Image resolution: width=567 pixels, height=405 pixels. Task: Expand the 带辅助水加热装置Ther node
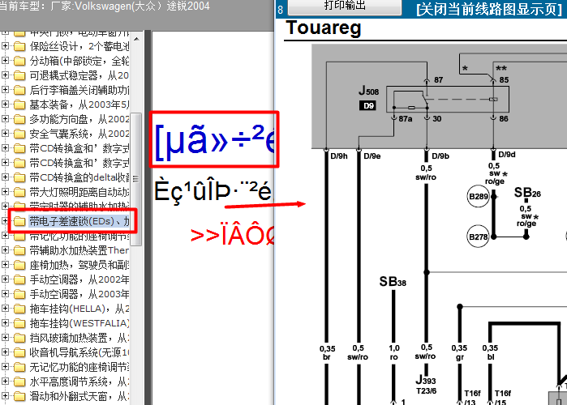point(5,249)
